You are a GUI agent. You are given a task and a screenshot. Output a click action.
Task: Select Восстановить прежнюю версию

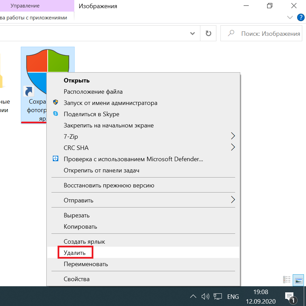tap(143, 185)
